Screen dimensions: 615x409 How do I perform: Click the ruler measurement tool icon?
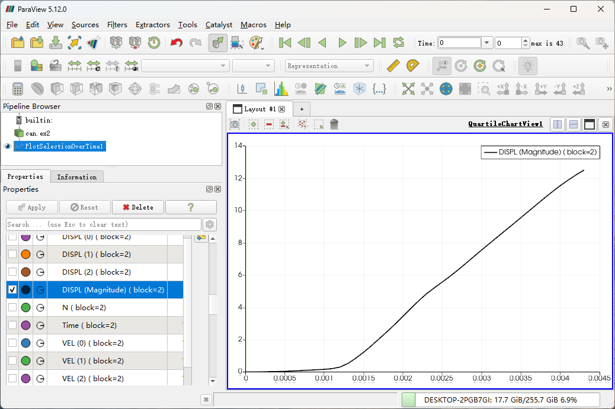(x=393, y=66)
